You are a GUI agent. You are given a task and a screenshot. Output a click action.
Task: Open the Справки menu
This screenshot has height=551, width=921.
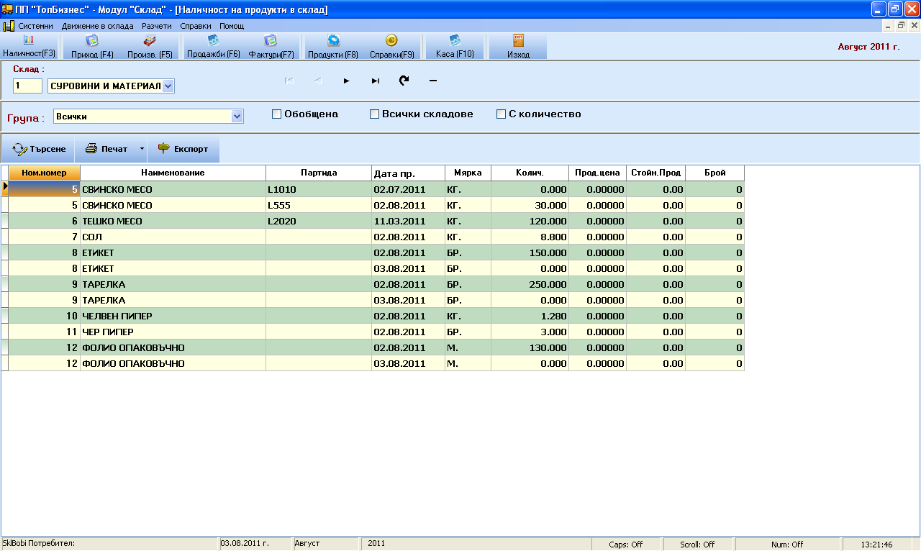point(196,26)
